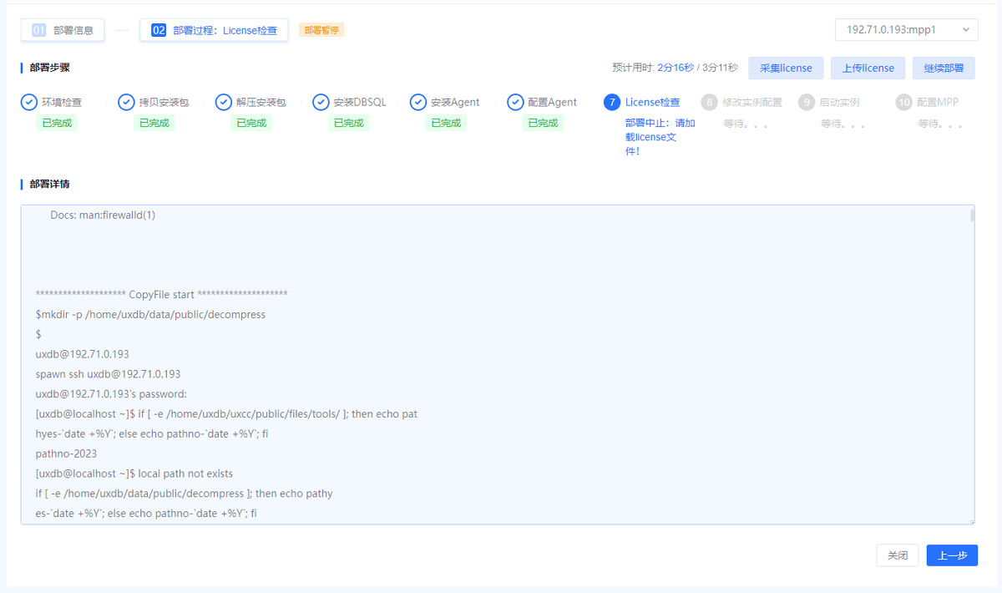Viewport: 1002px width, 593px height.
Task: Click step 8 修改实例配置 number icon
Action: [x=710, y=102]
